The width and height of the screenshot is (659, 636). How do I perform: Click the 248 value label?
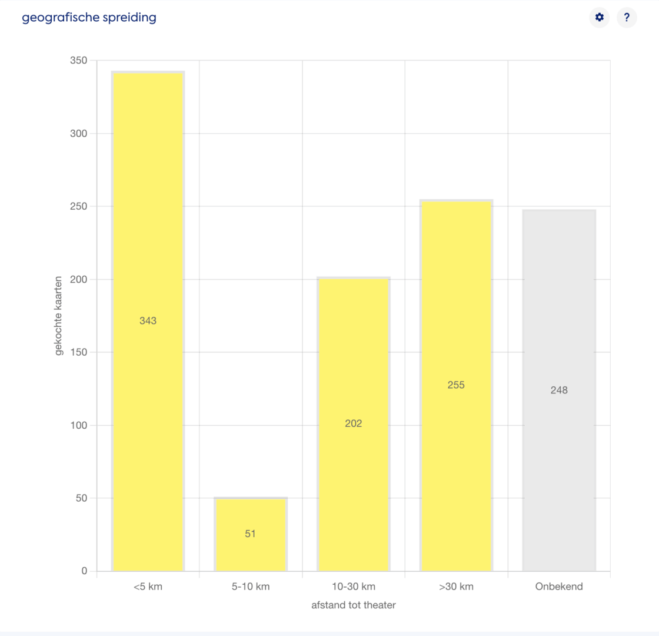pos(559,390)
